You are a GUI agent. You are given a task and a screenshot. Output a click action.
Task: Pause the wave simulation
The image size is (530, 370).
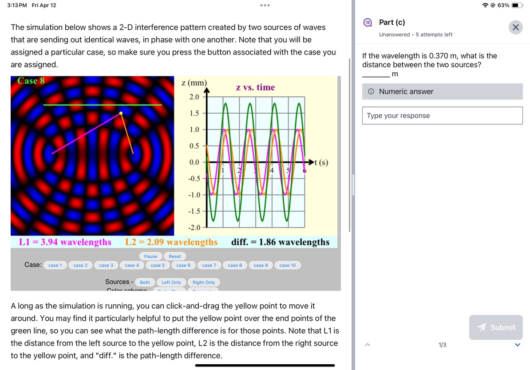150,256
